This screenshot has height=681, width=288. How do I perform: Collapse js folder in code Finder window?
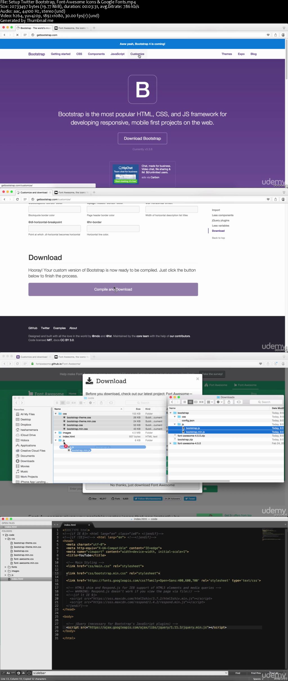point(56,440)
